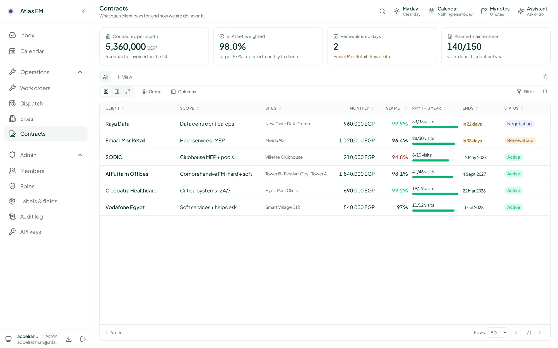This screenshot has width=558, height=348.
Task: Open Inbox in sidebar
Action: (46, 35)
